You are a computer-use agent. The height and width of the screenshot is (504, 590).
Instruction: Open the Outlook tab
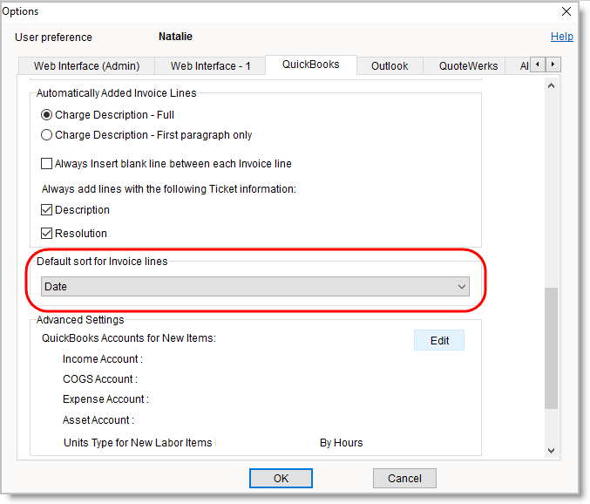click(x=390, y=66)
